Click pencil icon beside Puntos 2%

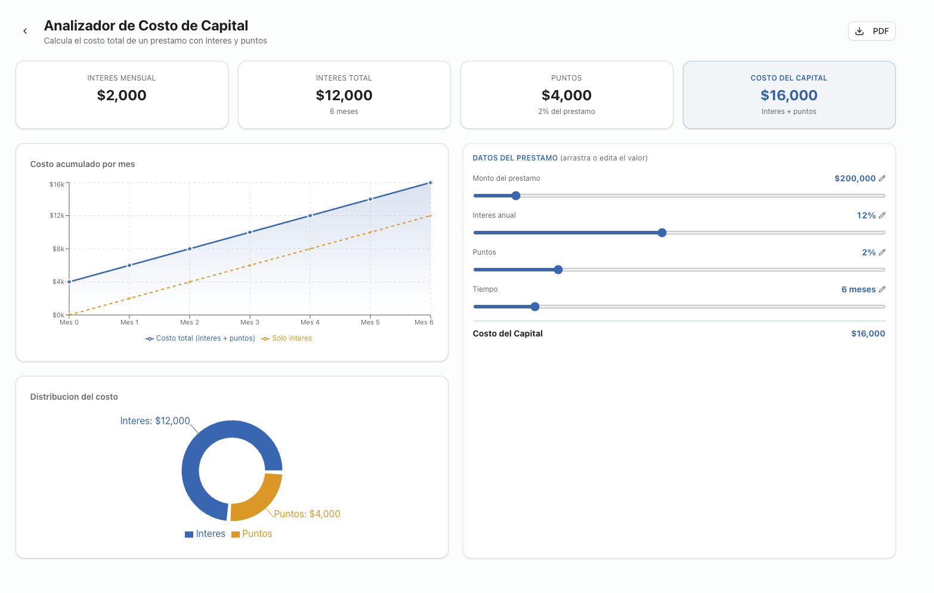click(882, 252)
